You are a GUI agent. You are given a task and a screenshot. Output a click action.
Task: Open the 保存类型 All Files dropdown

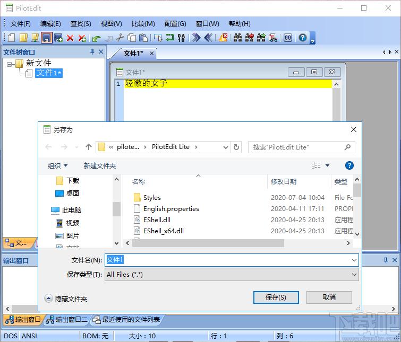pos(232,275)
